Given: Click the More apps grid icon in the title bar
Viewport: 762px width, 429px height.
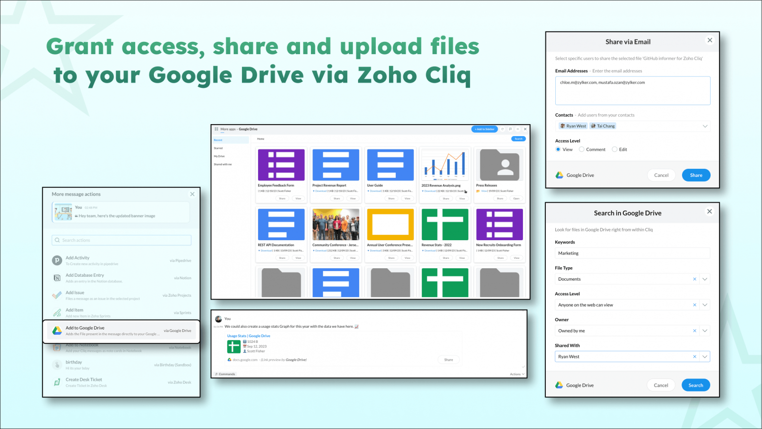Looking at the screenshot, I should click(217, 128).
